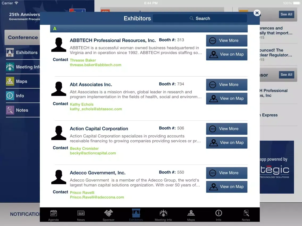Image resolution: width=302 pixels, height=226 pixels.
Task: Open email becky@actioncapital.com
Action: [93, 153]
